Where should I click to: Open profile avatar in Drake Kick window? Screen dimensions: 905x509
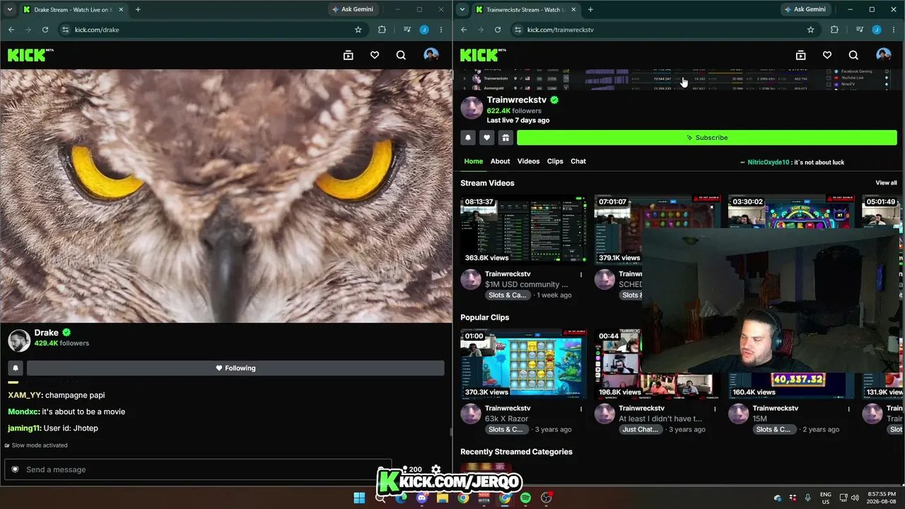tap(431, 55)
